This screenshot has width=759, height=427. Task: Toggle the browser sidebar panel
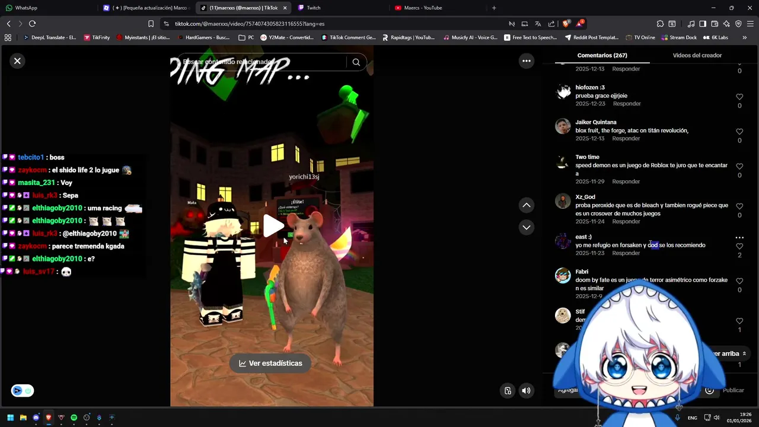click(703, 24)
